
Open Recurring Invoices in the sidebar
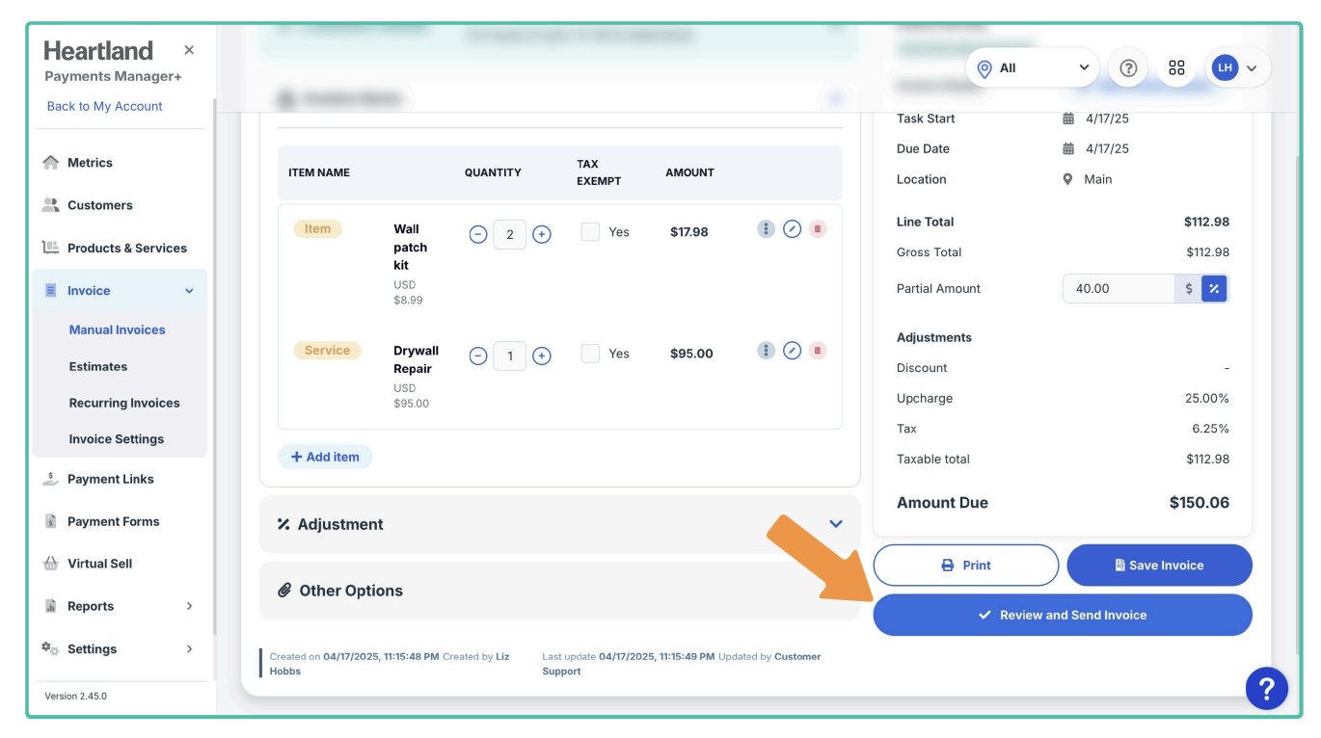pyautogui.click(x=124, y=403)
